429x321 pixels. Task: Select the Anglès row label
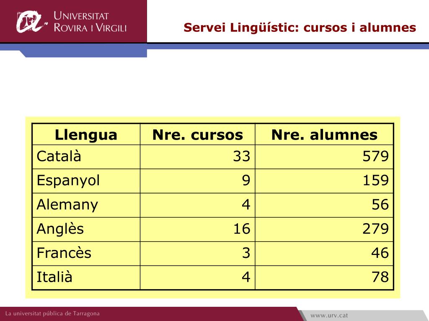[60, 229]
